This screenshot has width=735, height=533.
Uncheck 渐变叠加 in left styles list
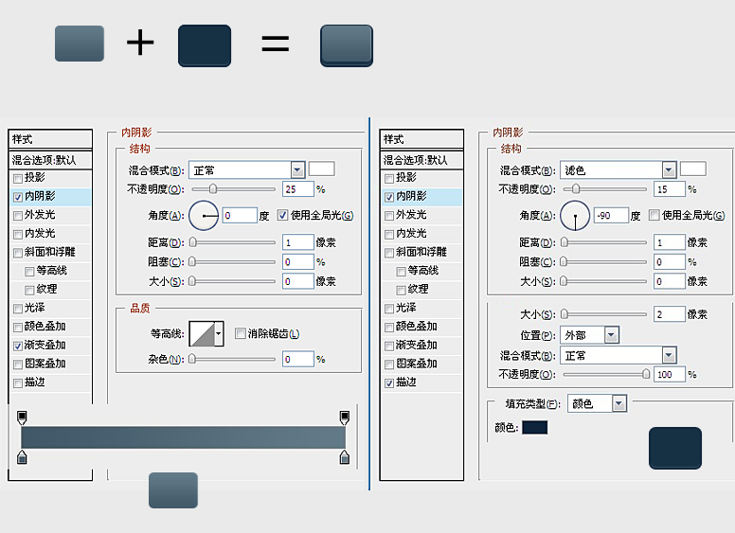coord(18,346)
